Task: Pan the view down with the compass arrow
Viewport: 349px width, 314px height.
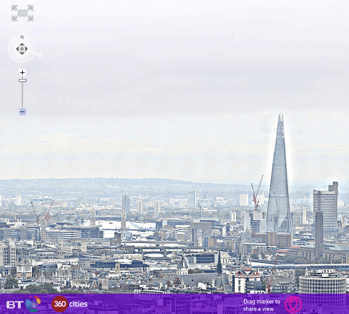Action: point(22,53)
